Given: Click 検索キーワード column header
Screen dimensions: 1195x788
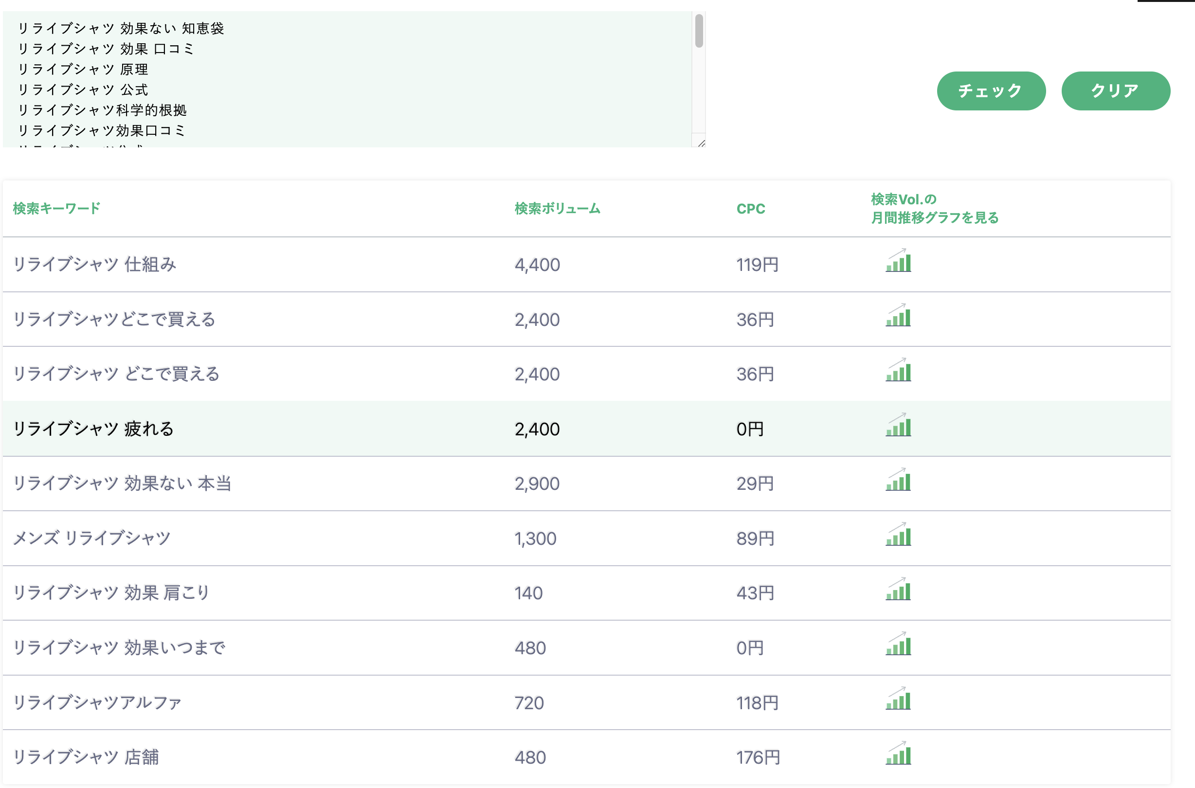Looking at the screenshot, I should [x=56, y=209].
